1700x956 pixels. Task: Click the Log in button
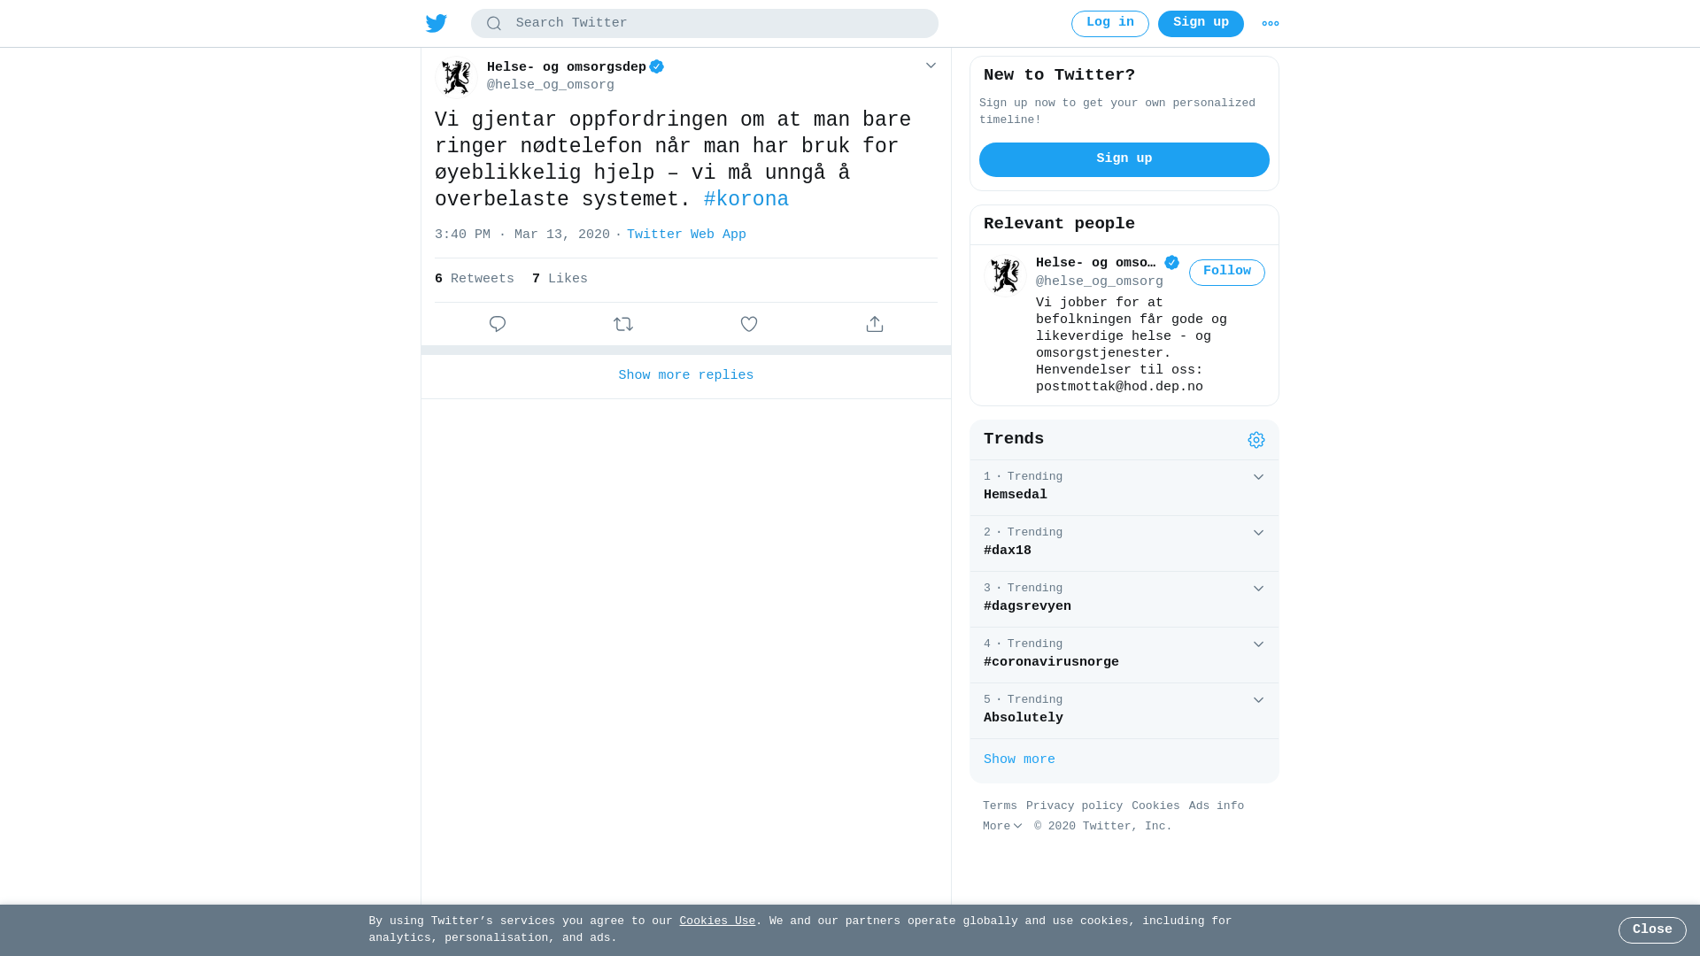tap(1110, 24)
